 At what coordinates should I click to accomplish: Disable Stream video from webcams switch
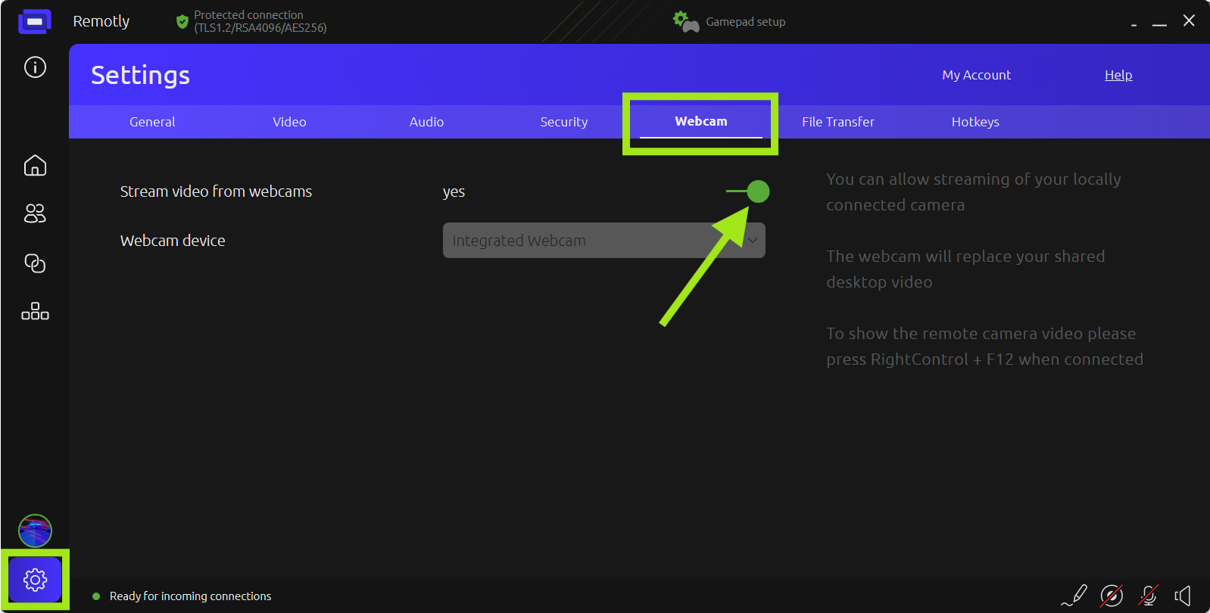[x=749, y=191]
